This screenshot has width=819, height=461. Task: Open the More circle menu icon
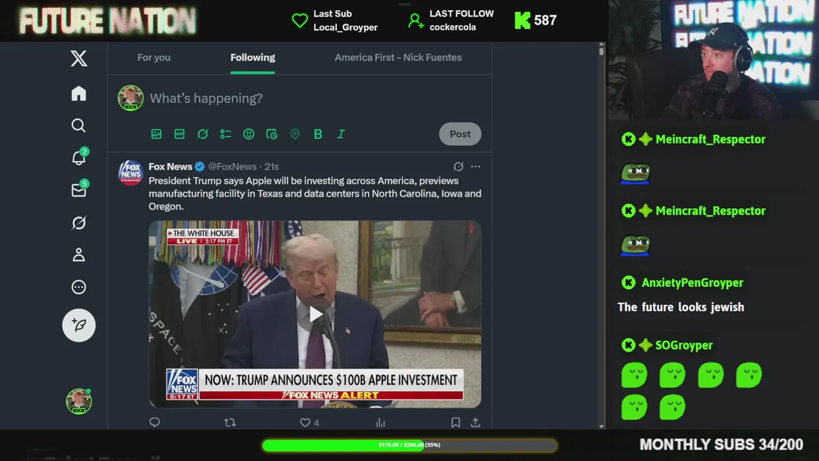click(79, 287)
